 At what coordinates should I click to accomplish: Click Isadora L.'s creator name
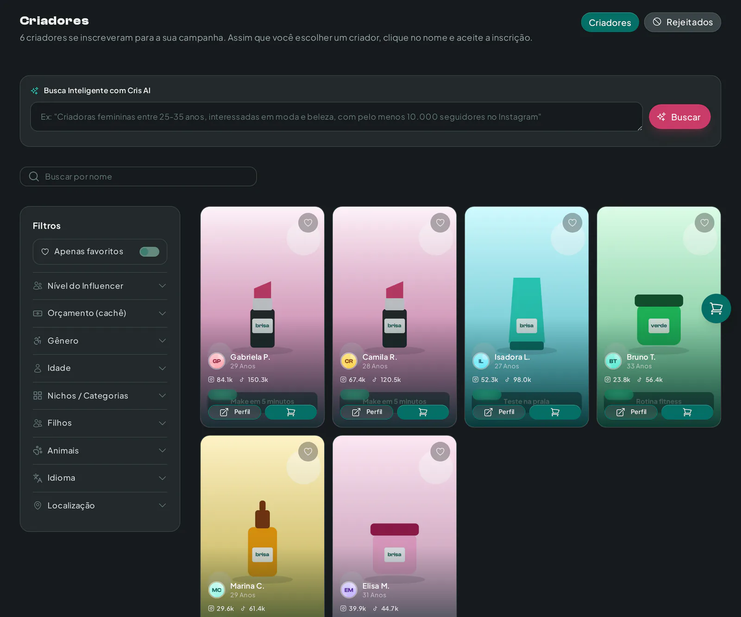click(x=512, y=357)
